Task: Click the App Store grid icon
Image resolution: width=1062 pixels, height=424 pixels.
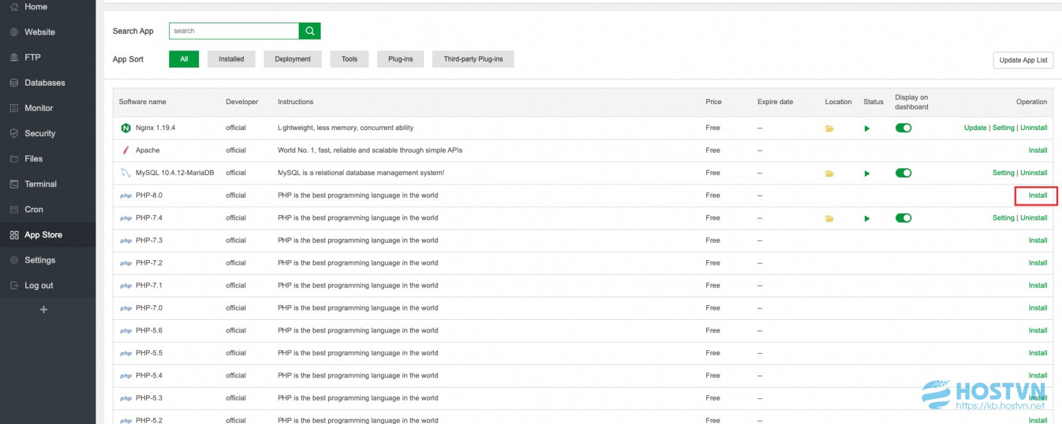Action: point(14,235)
